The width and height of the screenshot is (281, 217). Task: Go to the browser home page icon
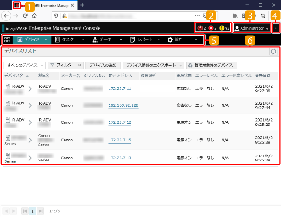click(34, 15)
